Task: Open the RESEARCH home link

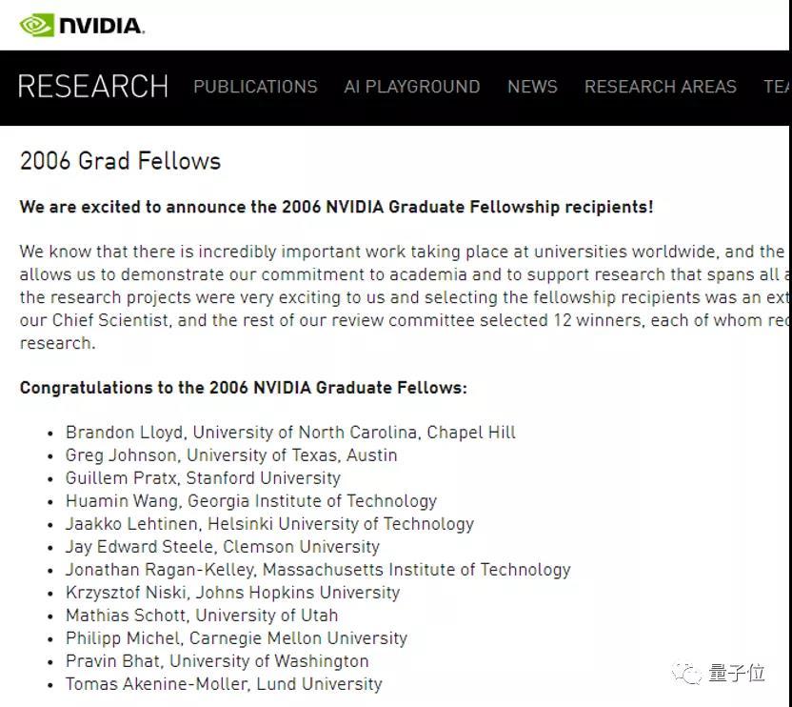Action: point(93,87)
